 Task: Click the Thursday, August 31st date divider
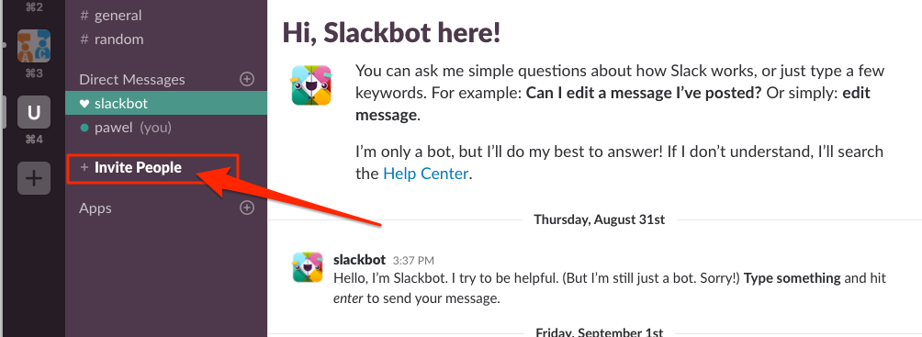(x=599, y=220)
